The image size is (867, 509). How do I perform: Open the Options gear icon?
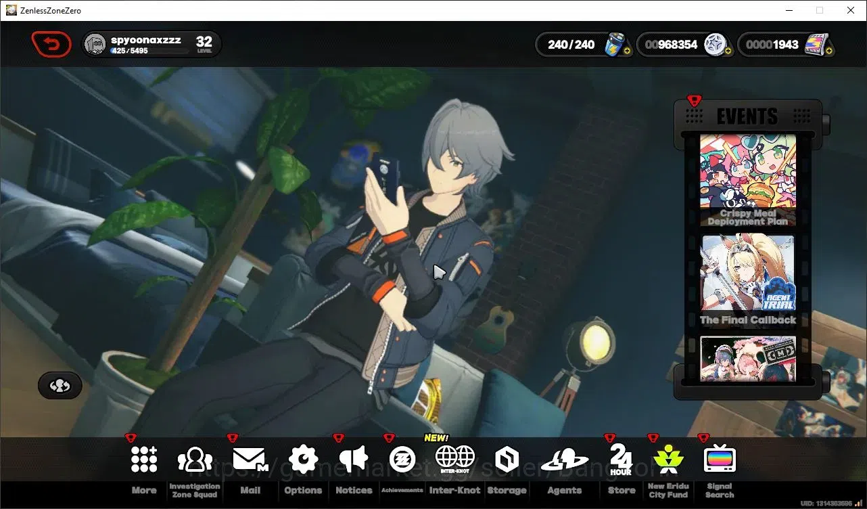pos(303,460)
